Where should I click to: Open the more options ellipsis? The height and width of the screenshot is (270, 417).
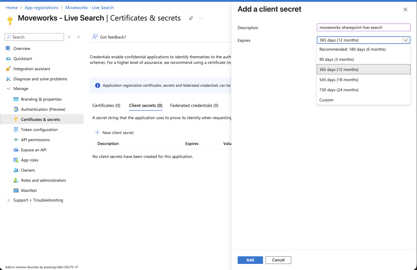coord(201,18)
